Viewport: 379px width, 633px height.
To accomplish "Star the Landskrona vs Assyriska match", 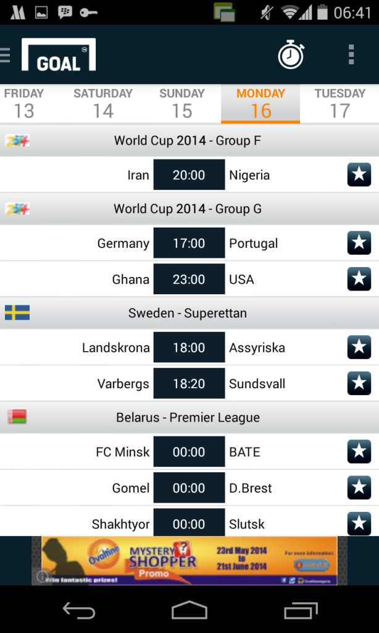I will (x=359, y=347).
